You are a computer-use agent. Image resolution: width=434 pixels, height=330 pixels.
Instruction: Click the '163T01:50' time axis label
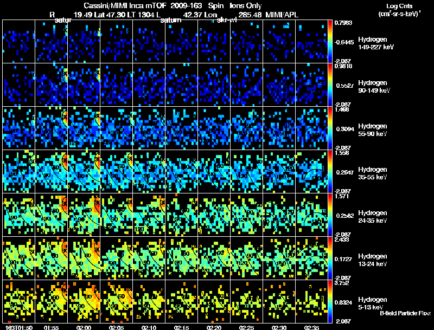coord(19,327)
